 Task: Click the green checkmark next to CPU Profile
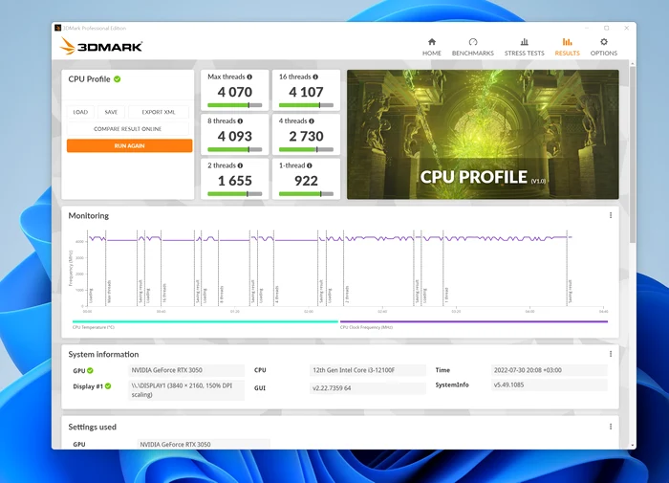[x=118, y=79]
